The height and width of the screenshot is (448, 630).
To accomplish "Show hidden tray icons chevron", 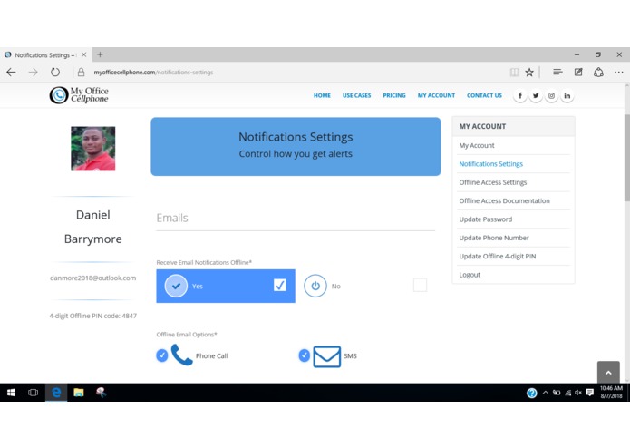I will [x=545, y=393].
